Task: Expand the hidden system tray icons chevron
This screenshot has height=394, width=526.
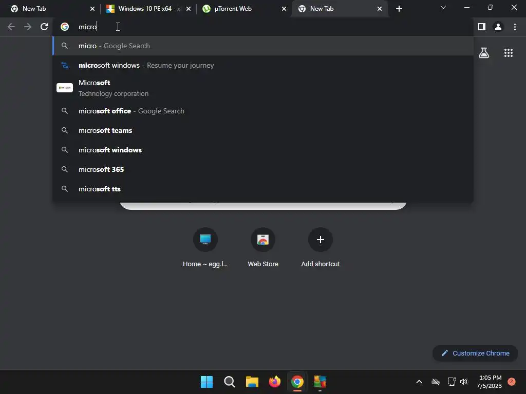Action: pyautogui.click(x=419, y=382)
